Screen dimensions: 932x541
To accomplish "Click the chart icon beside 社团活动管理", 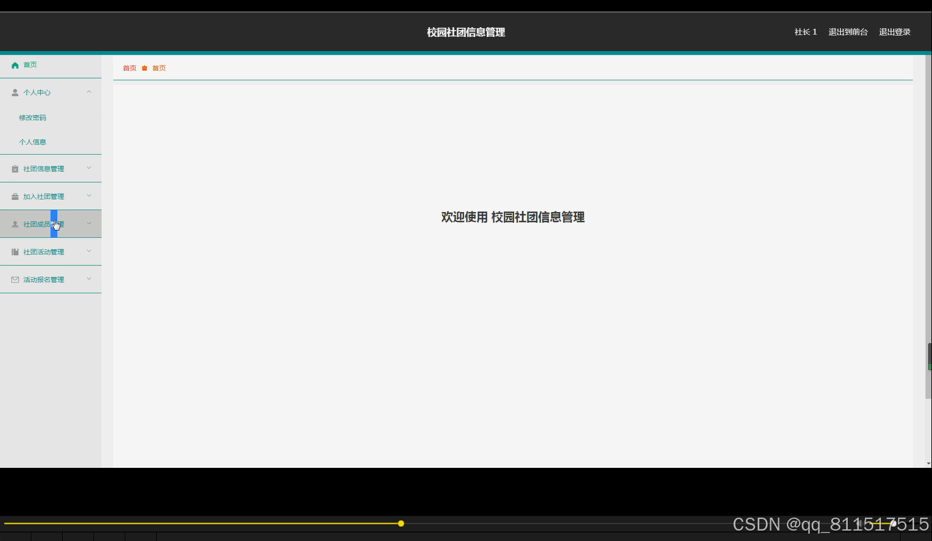I will 15,252.
